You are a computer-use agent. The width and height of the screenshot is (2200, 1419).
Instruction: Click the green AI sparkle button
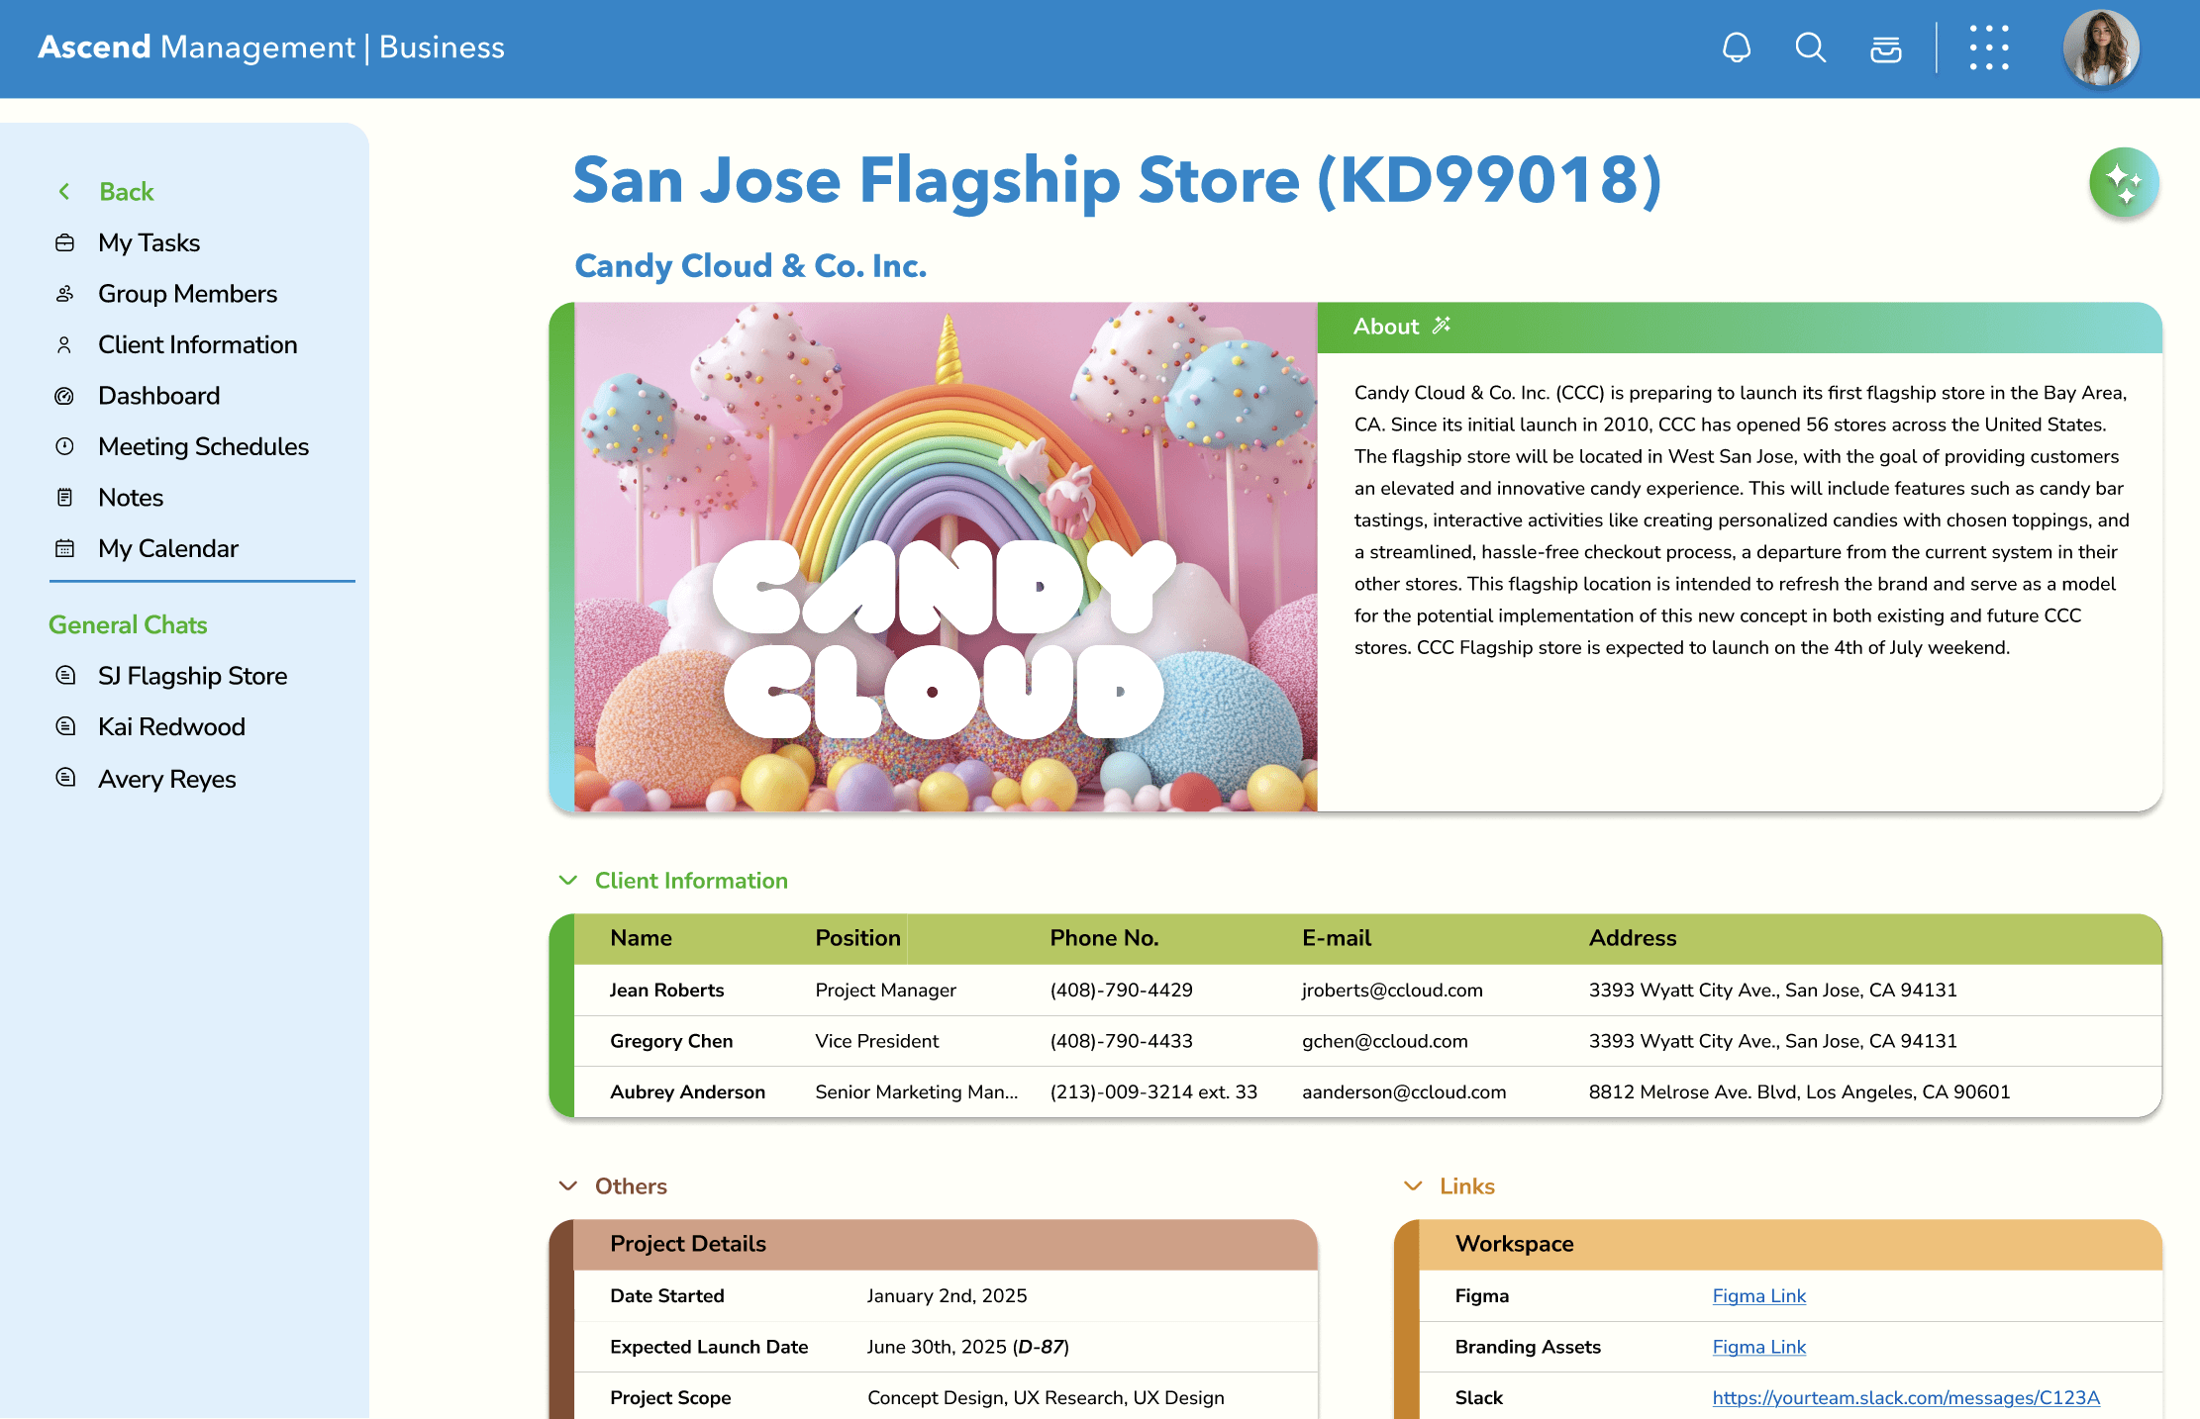[2123, 182]
